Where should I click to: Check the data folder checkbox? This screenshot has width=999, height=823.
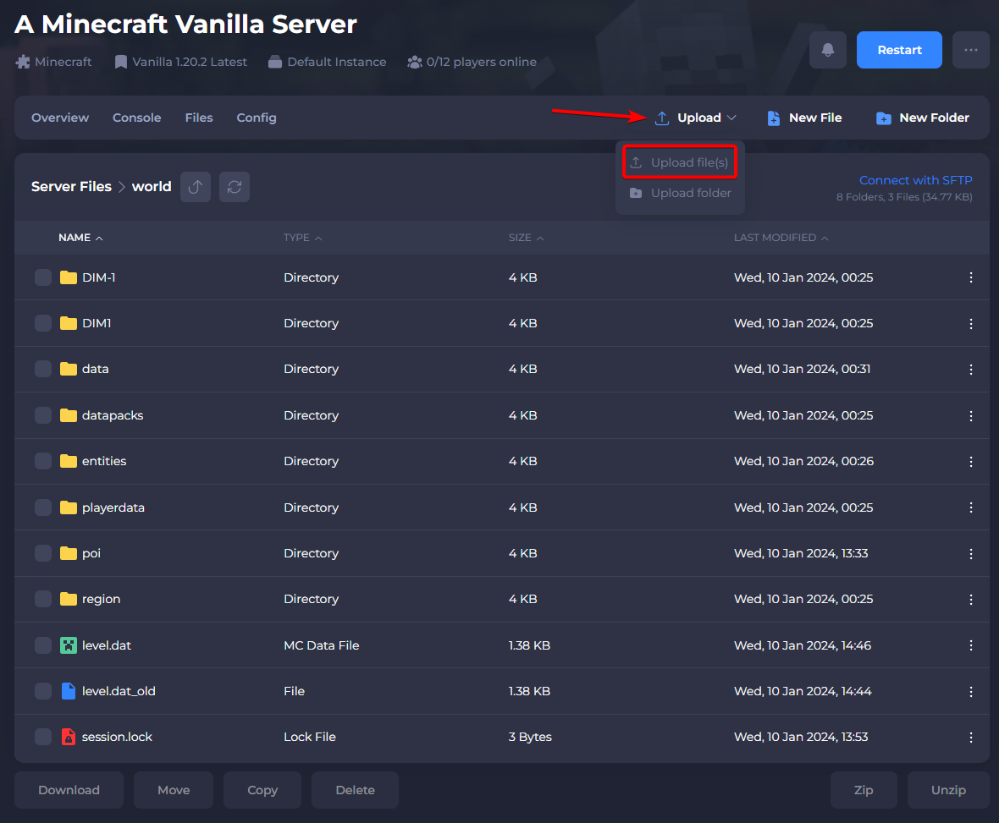click(42, 369)
